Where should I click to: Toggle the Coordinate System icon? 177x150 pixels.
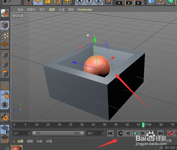[x=108, y=2]
